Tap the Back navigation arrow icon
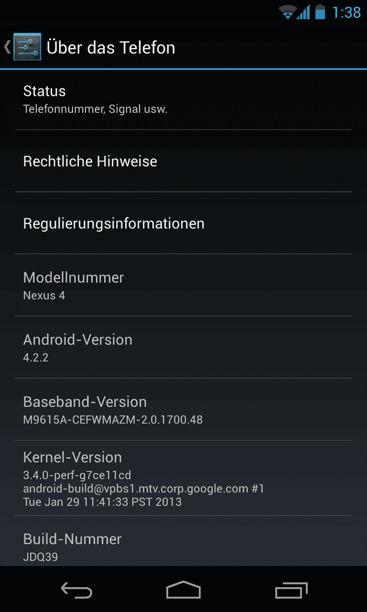Screen dimensions: 367x612 76,589
